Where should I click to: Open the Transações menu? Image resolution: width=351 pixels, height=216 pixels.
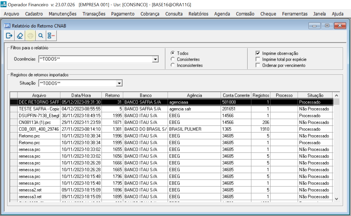pos(94,14)
